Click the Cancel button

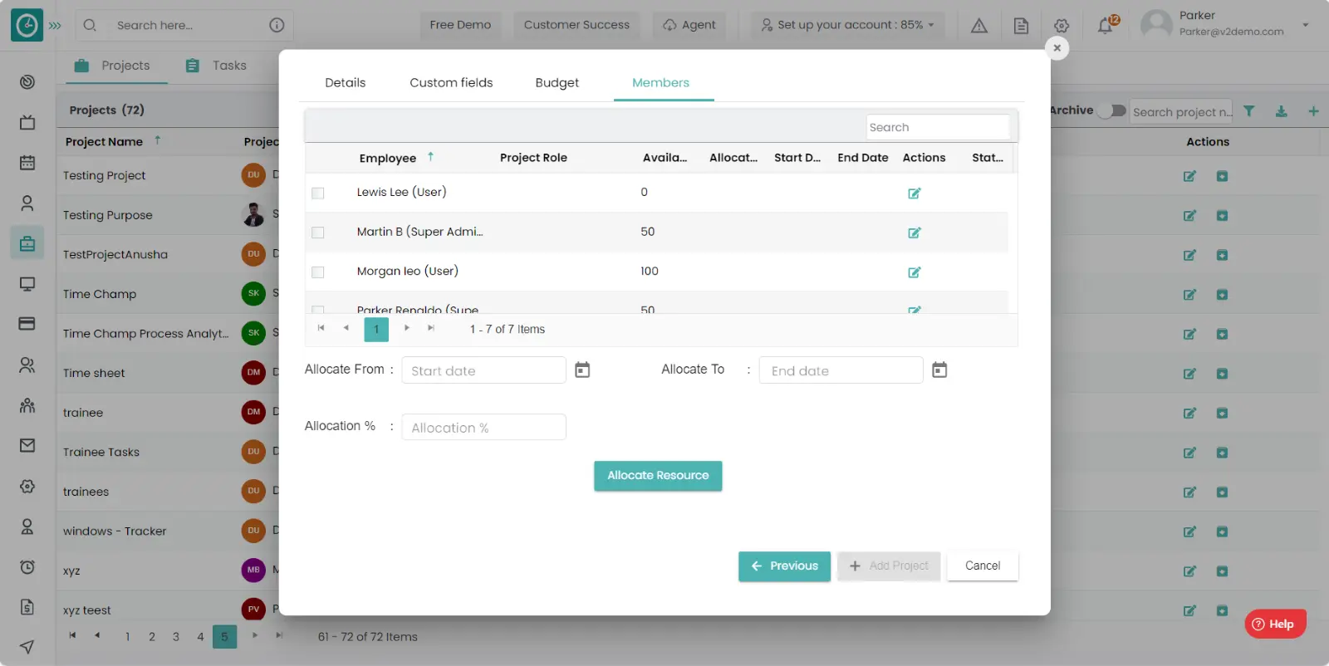coord(983,566)
